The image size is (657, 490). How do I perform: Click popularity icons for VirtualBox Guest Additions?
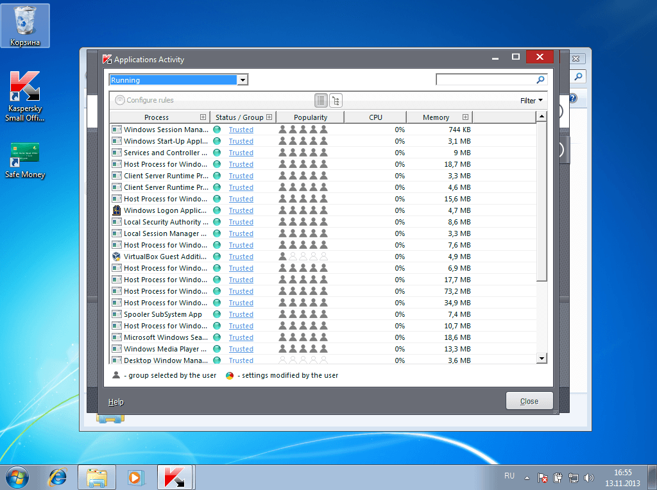303,257
